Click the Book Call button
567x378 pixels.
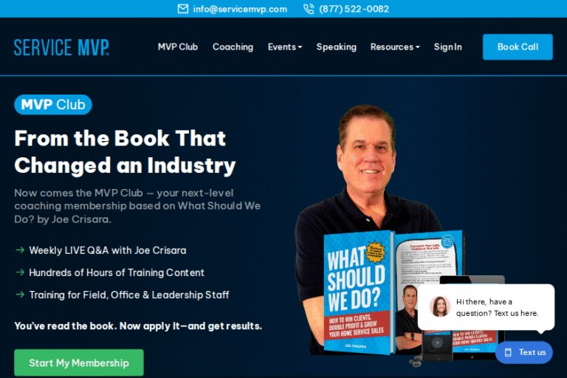click(518, 47)
